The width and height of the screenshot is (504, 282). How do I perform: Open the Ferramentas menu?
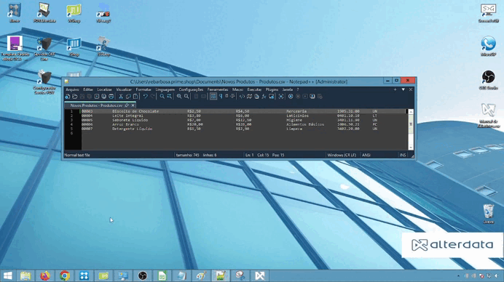point(218,89)
